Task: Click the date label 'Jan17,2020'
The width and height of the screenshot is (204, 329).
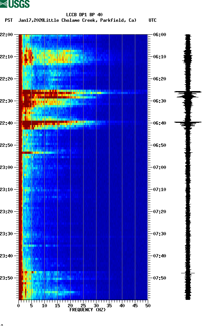Action: (x=31, y=20)
